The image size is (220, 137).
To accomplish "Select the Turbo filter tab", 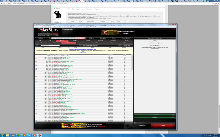I will (x=126, y=43).
